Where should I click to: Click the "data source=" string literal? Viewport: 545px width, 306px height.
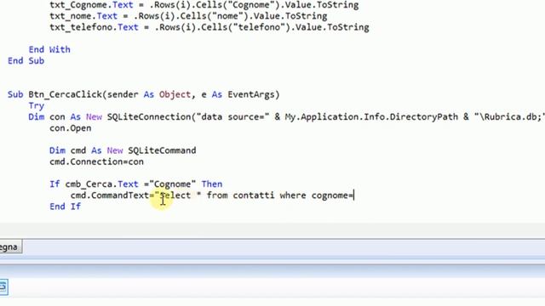pyautogui.click(x=232, y=117)
